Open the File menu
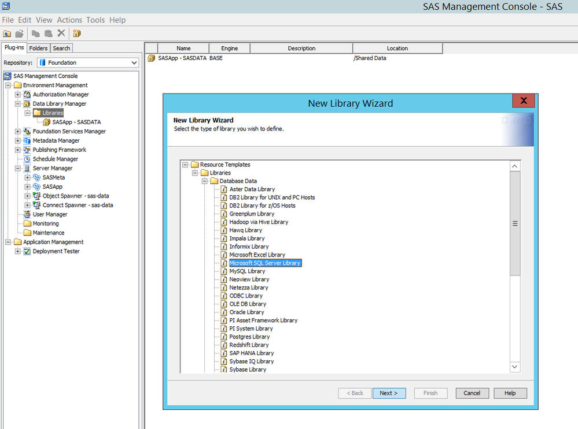Image resolution: width=578 pixels, height=429 pixels. pyautogui.click(x=8, y=20)
